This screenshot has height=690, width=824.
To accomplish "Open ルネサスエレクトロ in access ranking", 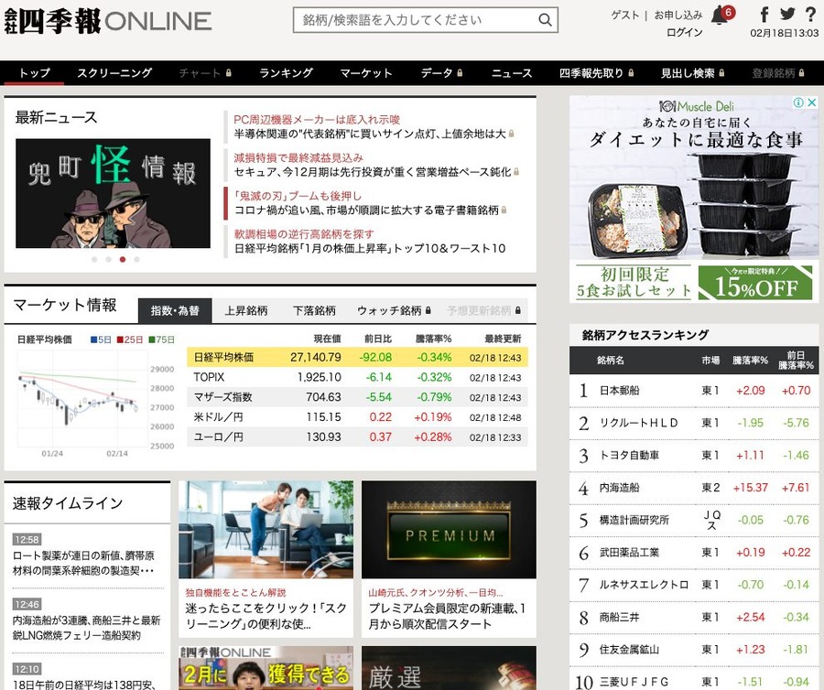I will 644,585.
